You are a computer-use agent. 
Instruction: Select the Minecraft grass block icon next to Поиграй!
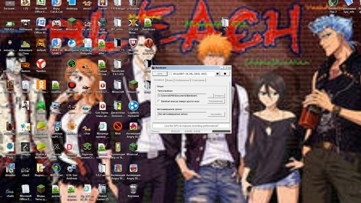click(72, 24)
